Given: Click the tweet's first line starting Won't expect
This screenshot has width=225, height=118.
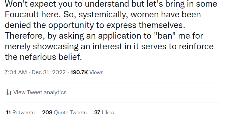Looking at the screenshot, I should (x=111, y=4).
